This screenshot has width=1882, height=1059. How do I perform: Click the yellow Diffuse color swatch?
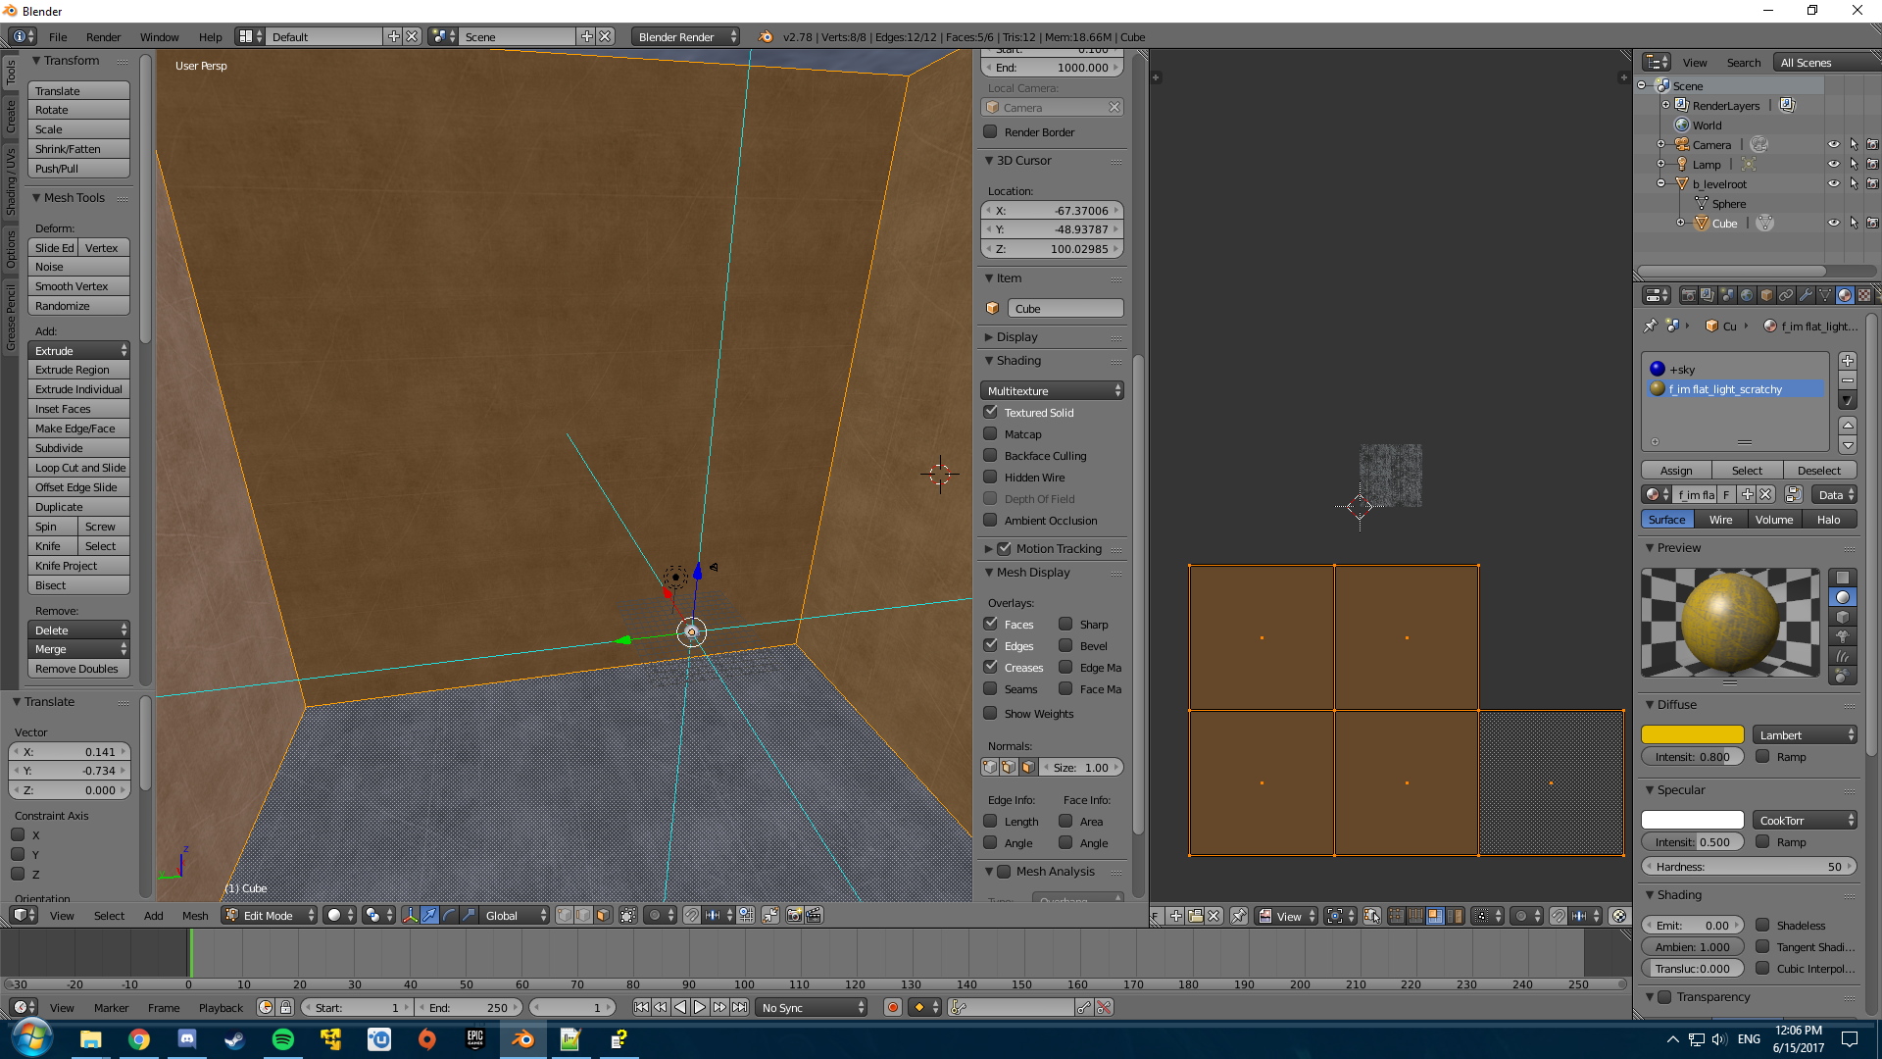(1692, 735)
